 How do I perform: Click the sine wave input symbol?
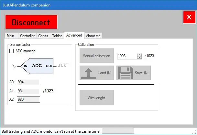(14, 66)
